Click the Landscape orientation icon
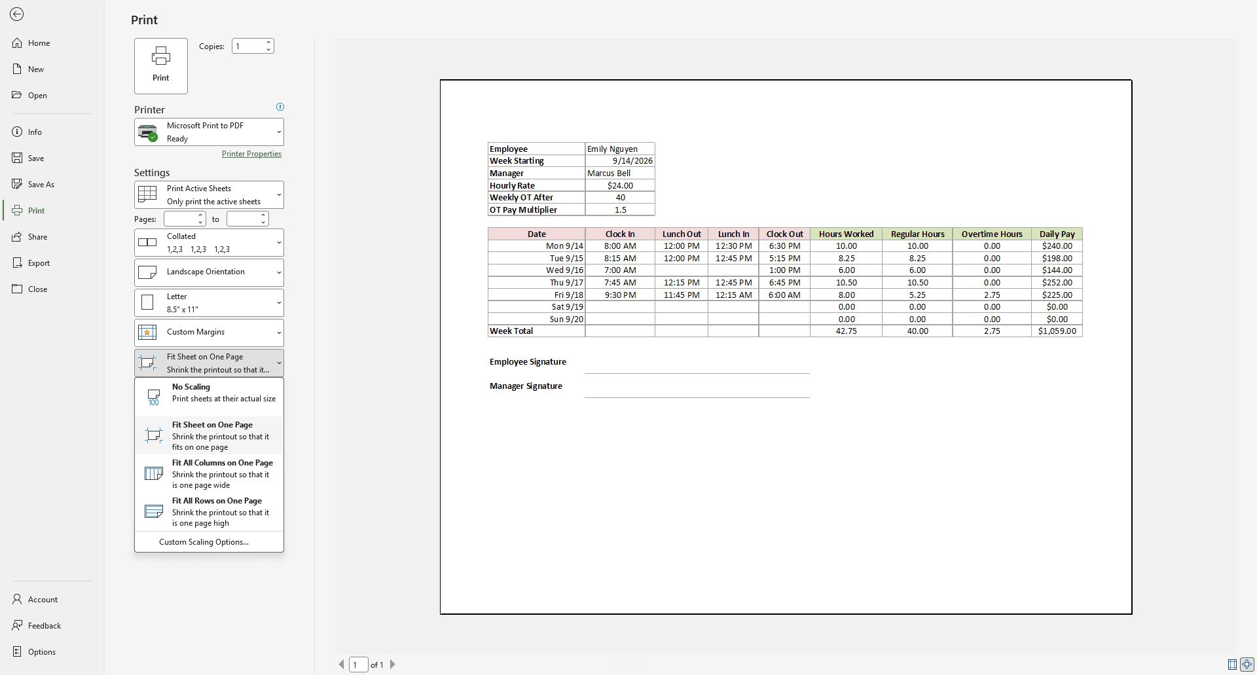The width and height of the screenshot is (1257, 675). coord(147,272)
